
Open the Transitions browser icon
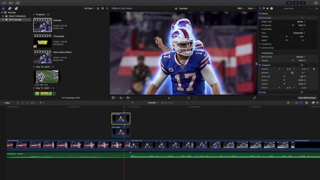click(x=317, y=102)
